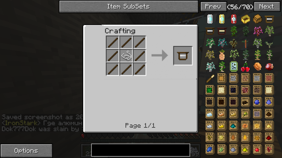Go to the Next item page

pyautogui.click(x=267, y=7)
